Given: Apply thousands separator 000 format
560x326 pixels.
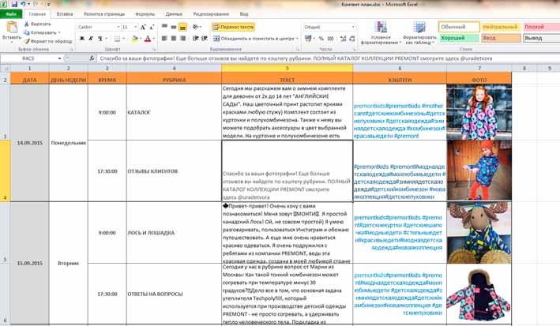Looking at the screenshot, I should (x=330, y=38).
